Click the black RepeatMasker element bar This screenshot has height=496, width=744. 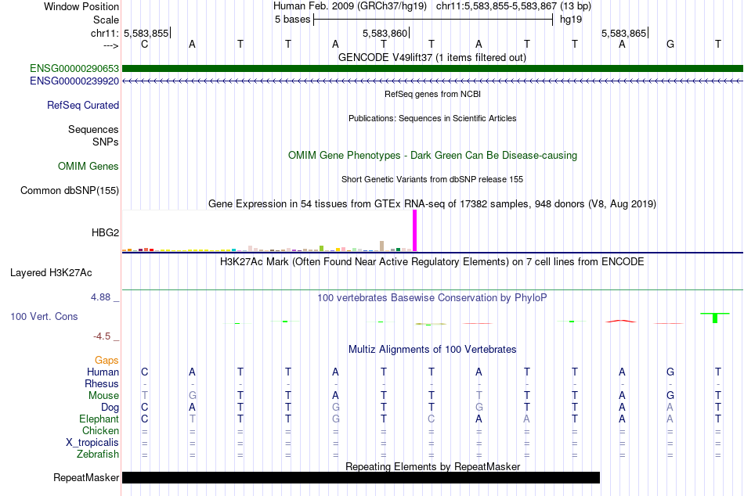(360, 477)
